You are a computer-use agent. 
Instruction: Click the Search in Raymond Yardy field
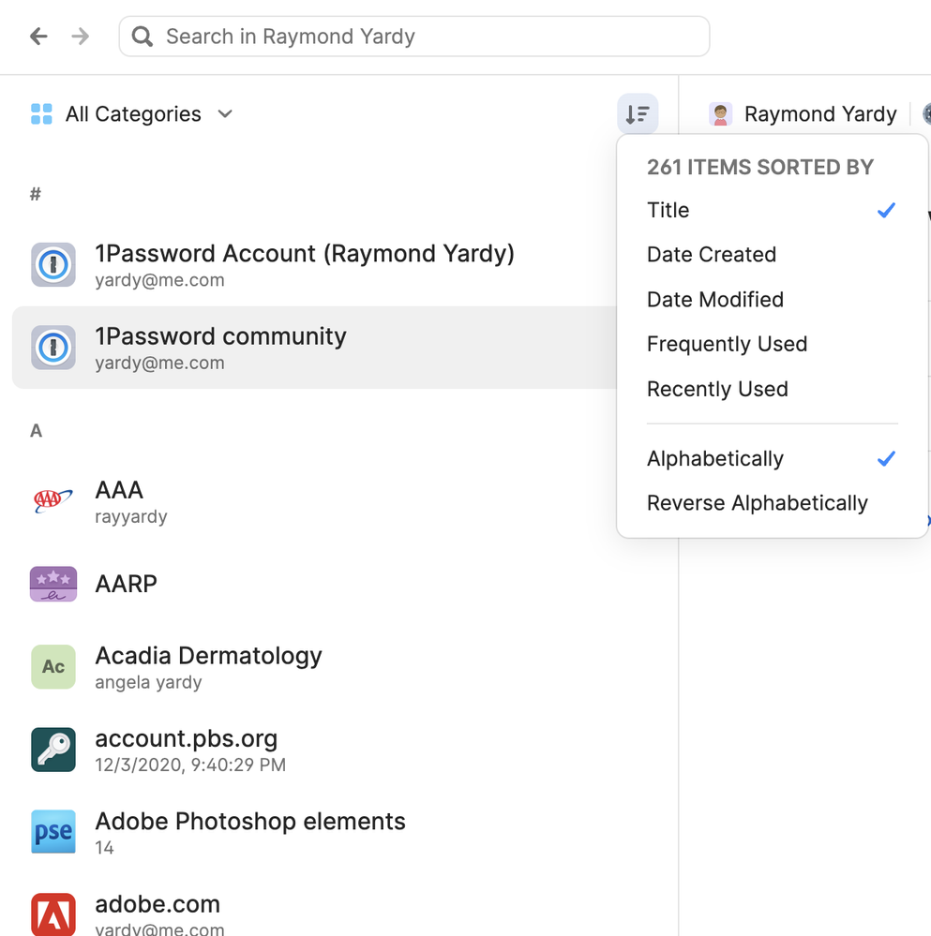point(413,37)
